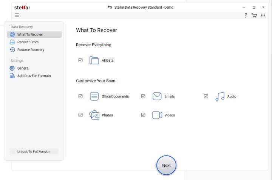Click the Audio label

tap(232, 96)
